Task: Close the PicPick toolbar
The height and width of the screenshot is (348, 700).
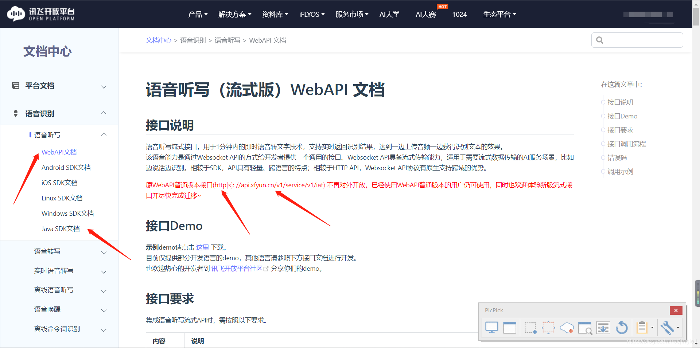Action: 676,310
